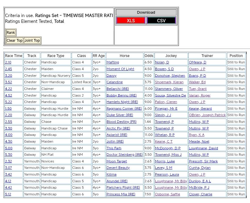Viewport: 250px width, 203px height.
Task: Open horse link Moment Of Light
Action: (120, 69)
